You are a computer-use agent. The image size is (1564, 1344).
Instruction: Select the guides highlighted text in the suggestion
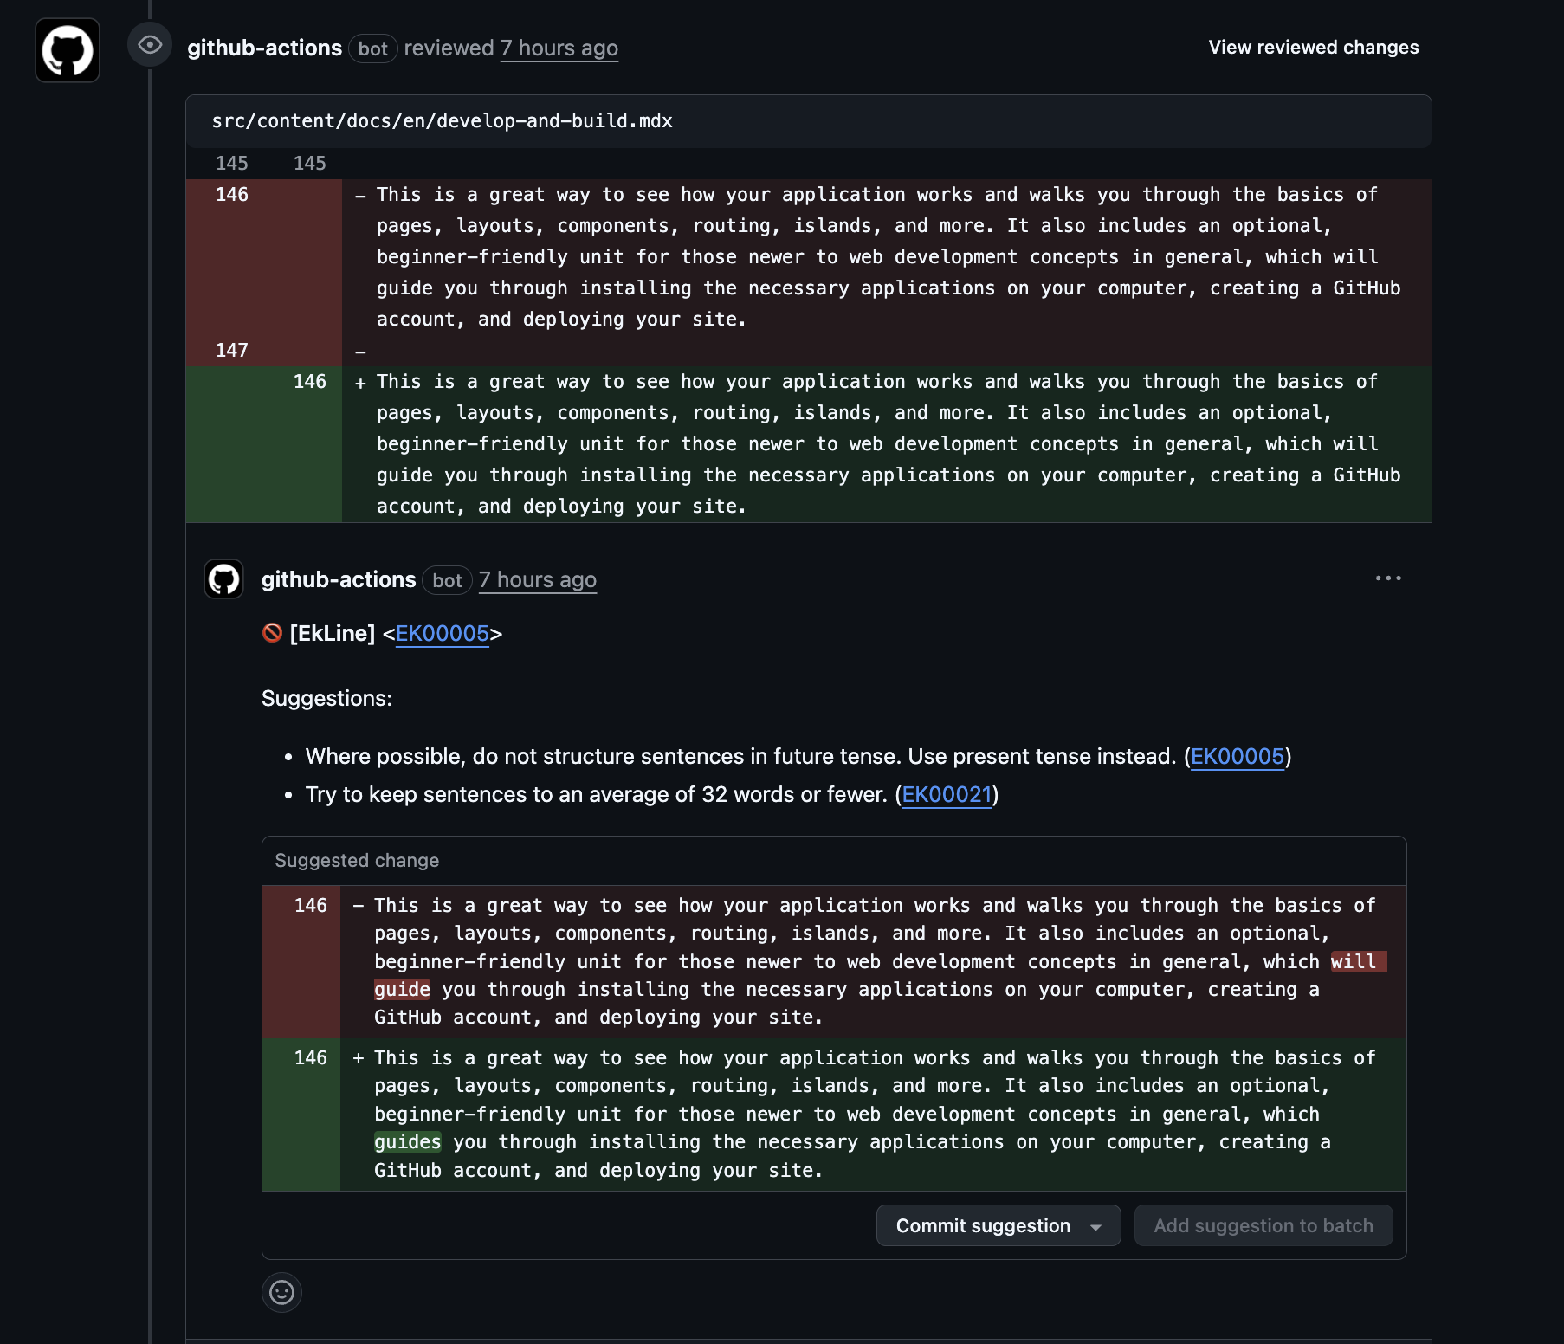tap(408, 1141)
